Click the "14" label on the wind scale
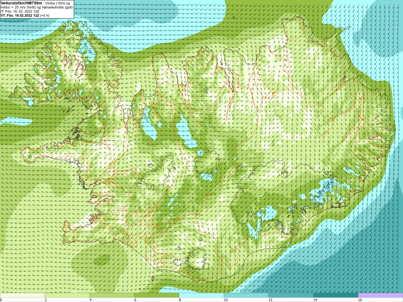The image size is (403, 302). [x=315, y=300]
